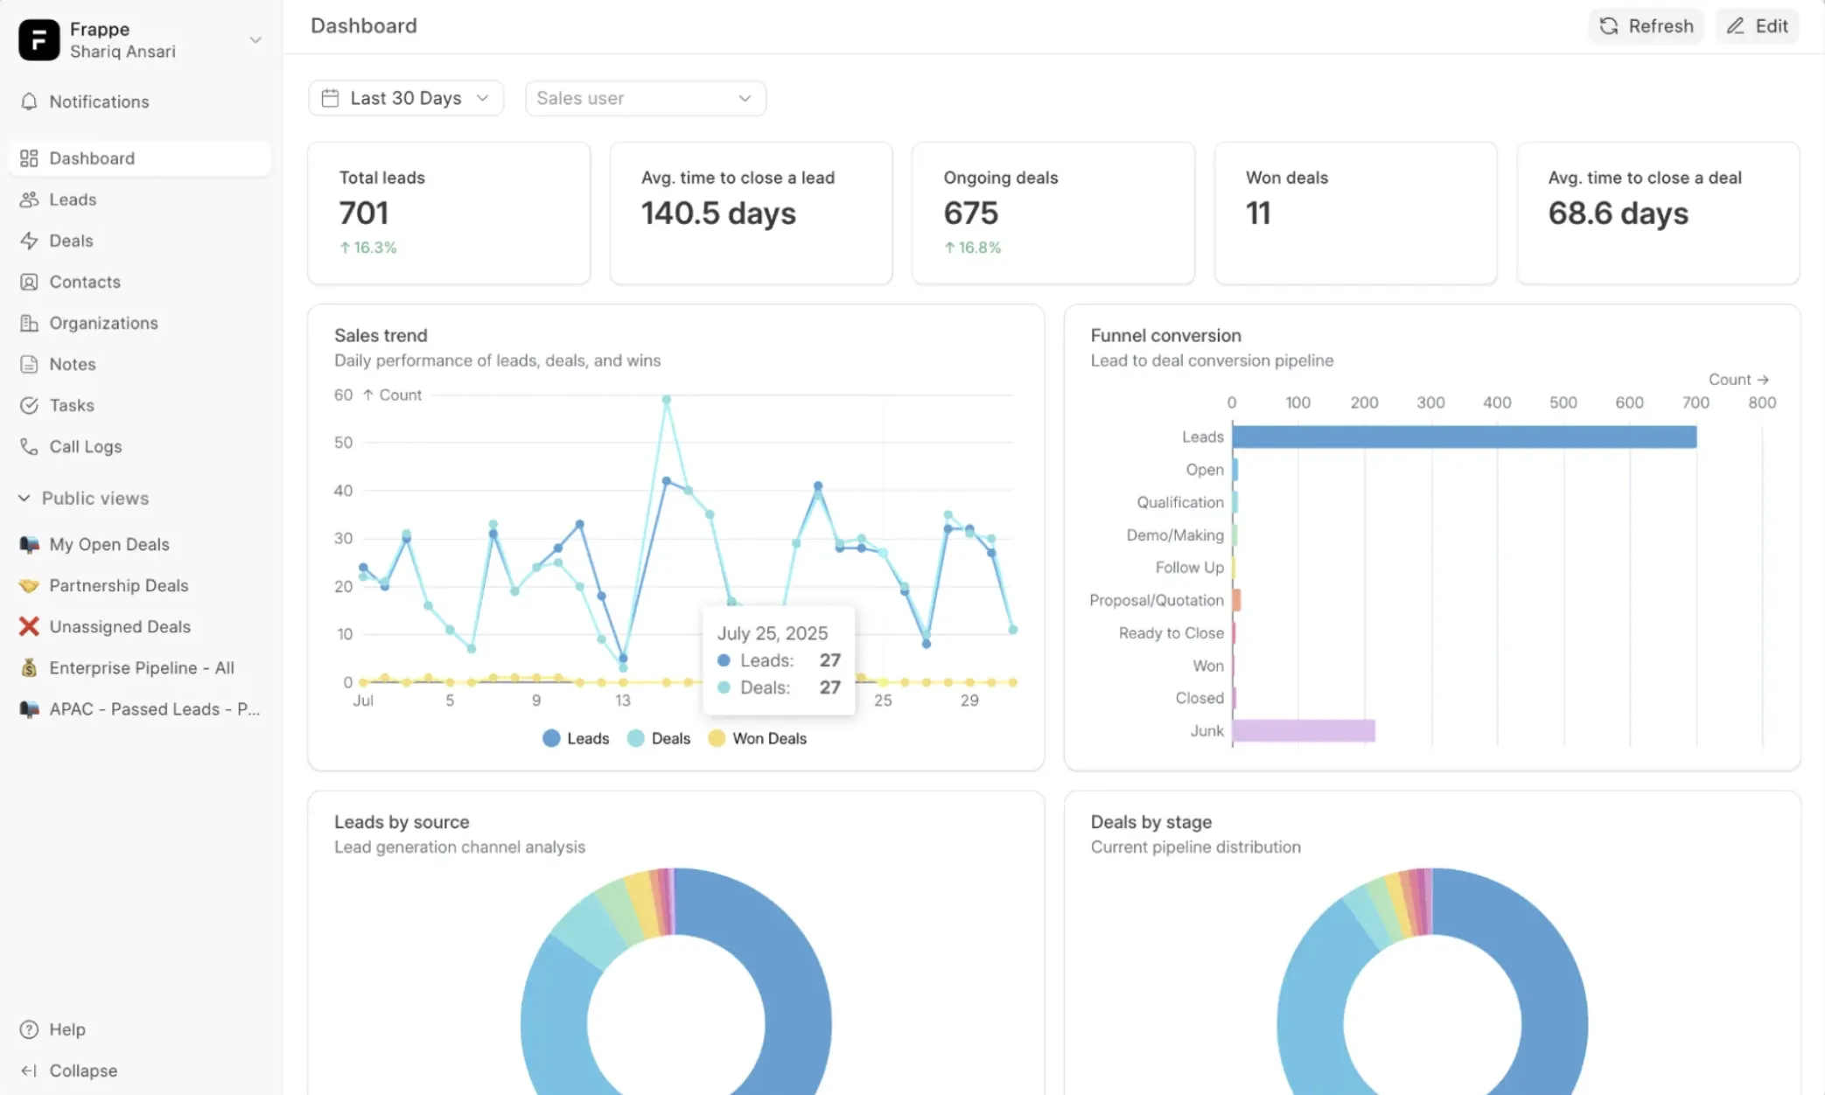This screenshot has height=1095, width=1825.
Task: Toggle Won Deals series in legend
Action: [757, 738]
